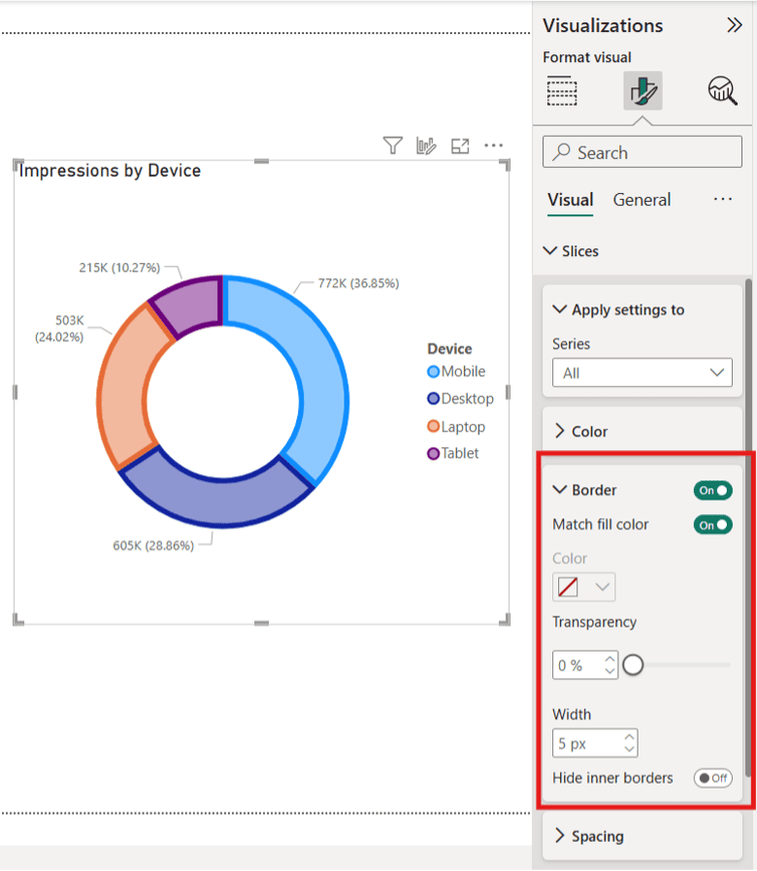The width and height of the screenshot is (757, 871).
Task: Enable the Hide inner borders toggle
Action: pos(712,778)
